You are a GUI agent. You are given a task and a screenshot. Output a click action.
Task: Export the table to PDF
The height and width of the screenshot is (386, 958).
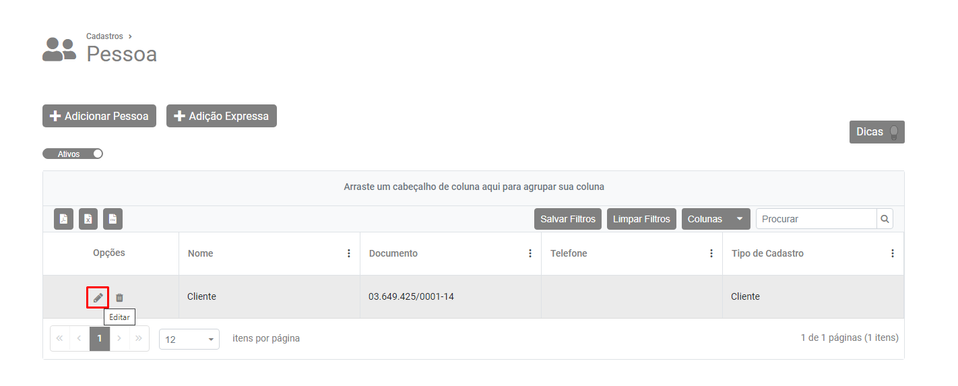pyautogui.click(x=64, y=219)
